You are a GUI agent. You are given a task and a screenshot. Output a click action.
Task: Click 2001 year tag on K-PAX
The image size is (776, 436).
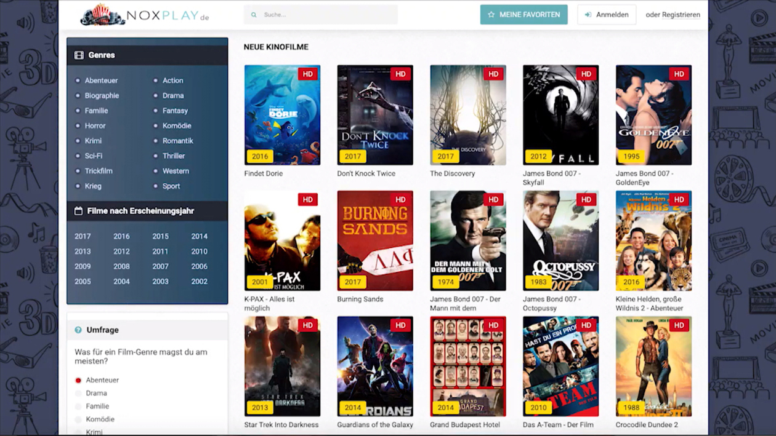point(260,282)
